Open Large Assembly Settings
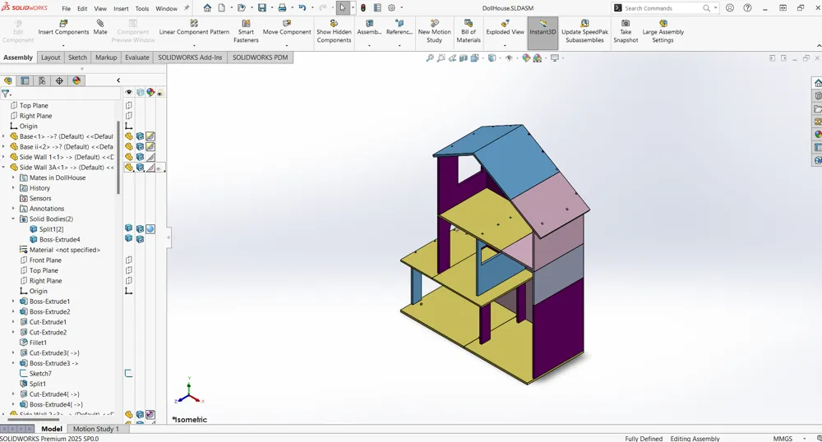The width and height of the screenshot is (822, 442). 663,31
